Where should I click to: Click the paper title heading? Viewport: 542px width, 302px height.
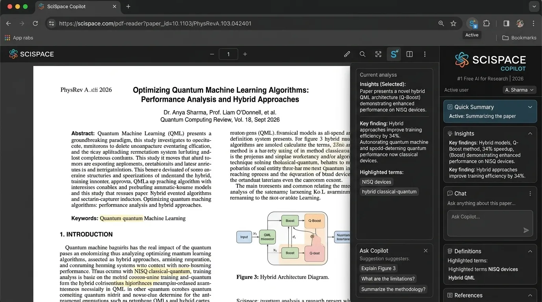[221, 95]
